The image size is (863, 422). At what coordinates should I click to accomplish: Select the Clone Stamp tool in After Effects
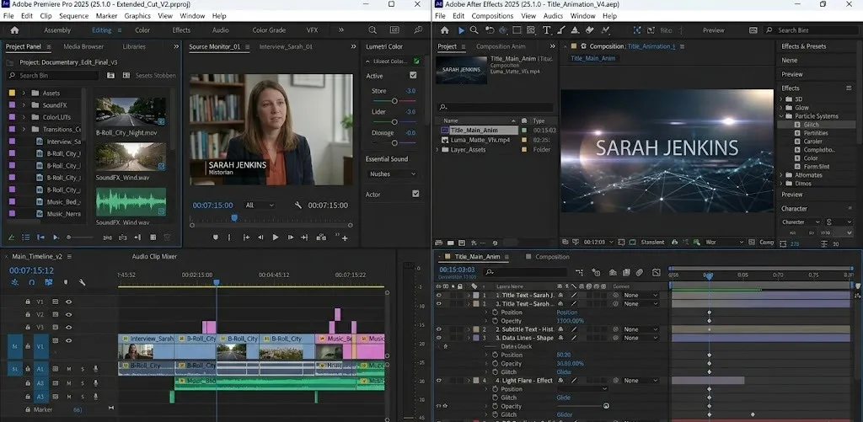pos(575,30)
